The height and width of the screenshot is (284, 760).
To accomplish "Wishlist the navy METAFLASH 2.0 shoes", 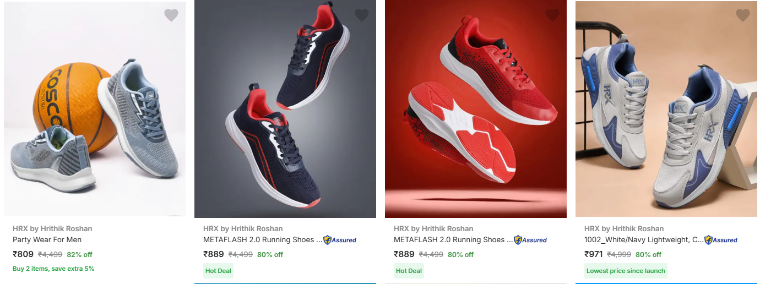I will [x=362, y=15].
